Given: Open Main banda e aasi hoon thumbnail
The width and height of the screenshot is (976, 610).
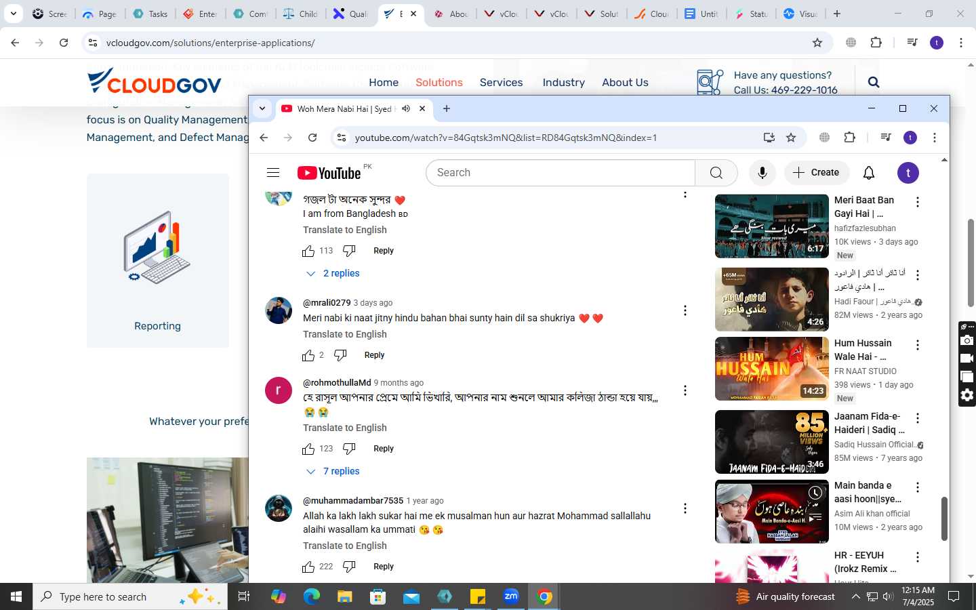Looking at the screenshot, I should coord(772,512).
